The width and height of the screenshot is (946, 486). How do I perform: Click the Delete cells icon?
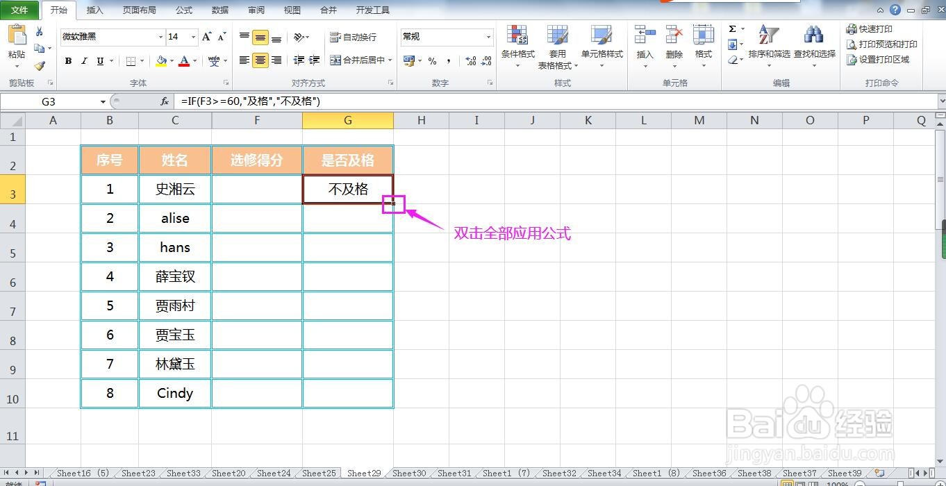[674, 35]
